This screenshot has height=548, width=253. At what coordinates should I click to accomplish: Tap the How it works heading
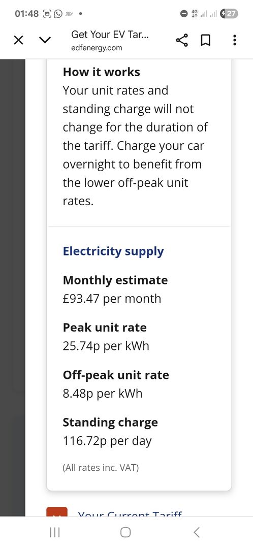[101, 72]
